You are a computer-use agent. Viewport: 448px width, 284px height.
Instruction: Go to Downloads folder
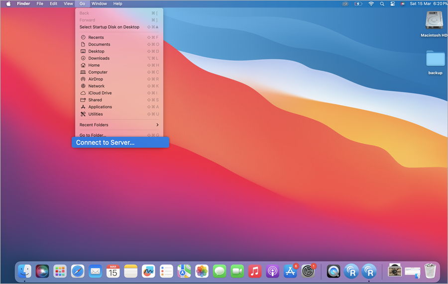tap(119, 58)
